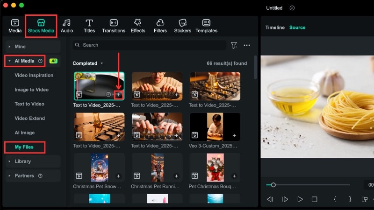Add the Christmas Pet Snow clip
Image resolution: width=374 pixels, height=210 pixels.
pyautogui.click(x=119, y=176)
